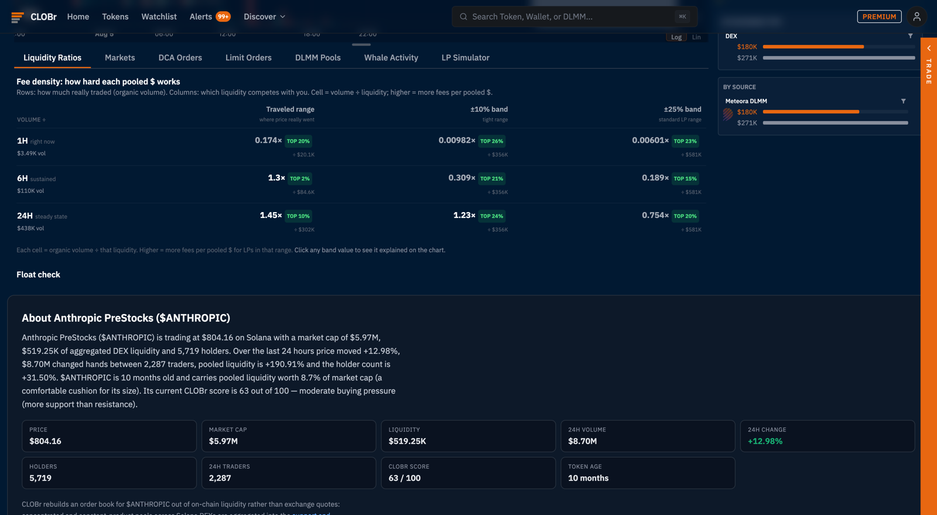The image size is (937, 515).
Task: Click the 1.23× band value
Action: point(464,216)
